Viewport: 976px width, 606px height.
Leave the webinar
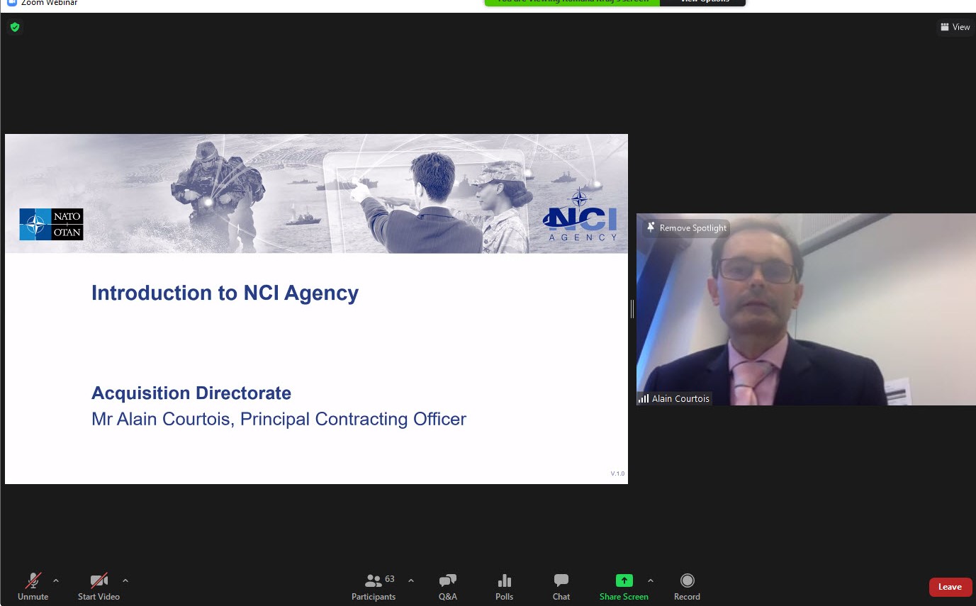tap(950, 587)
